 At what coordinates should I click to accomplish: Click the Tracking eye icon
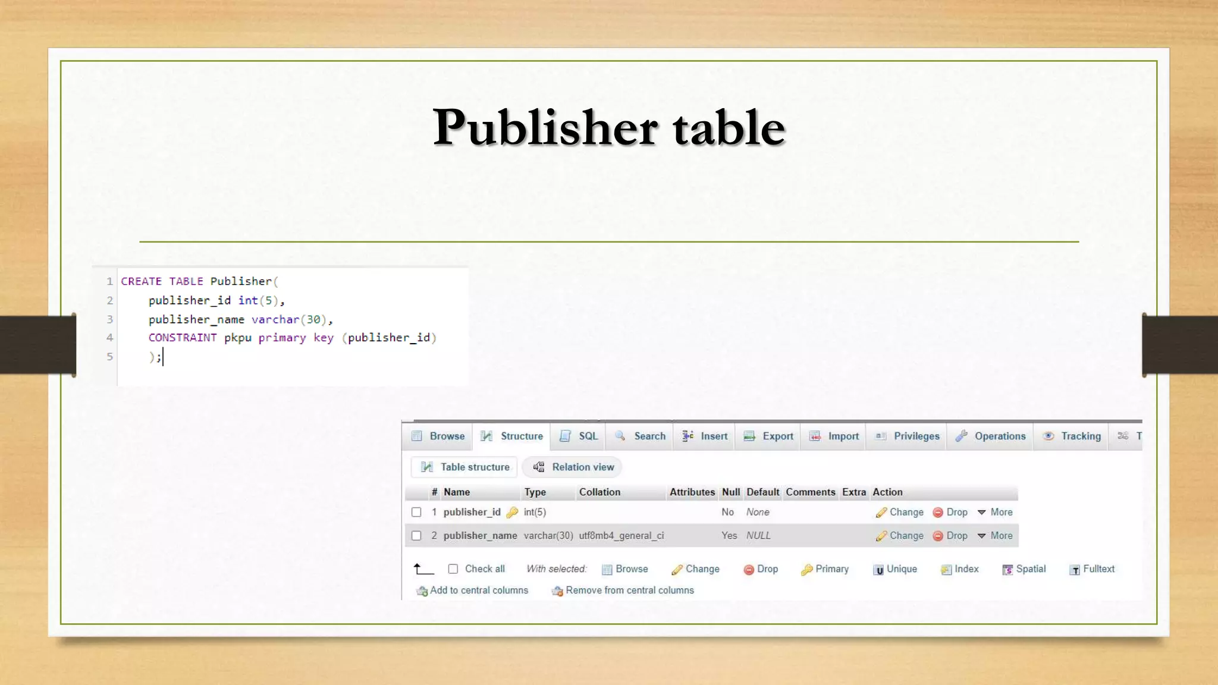1049,436
